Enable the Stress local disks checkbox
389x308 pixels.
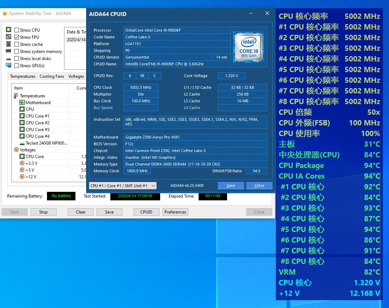[17, 58]
